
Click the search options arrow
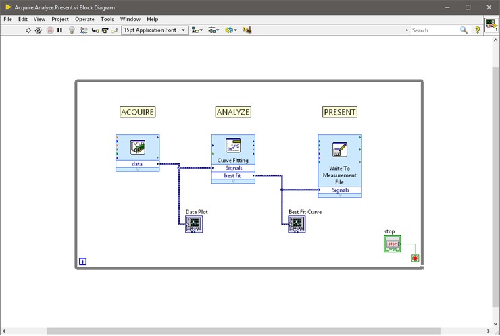[407, 30]
